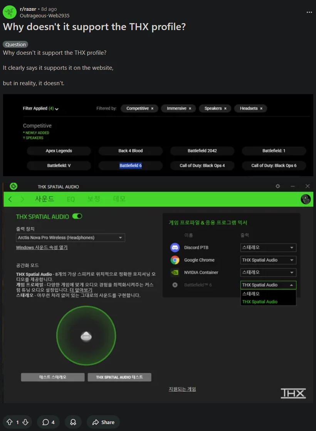Open output dropdown for Discord PTB

[268, 247]
